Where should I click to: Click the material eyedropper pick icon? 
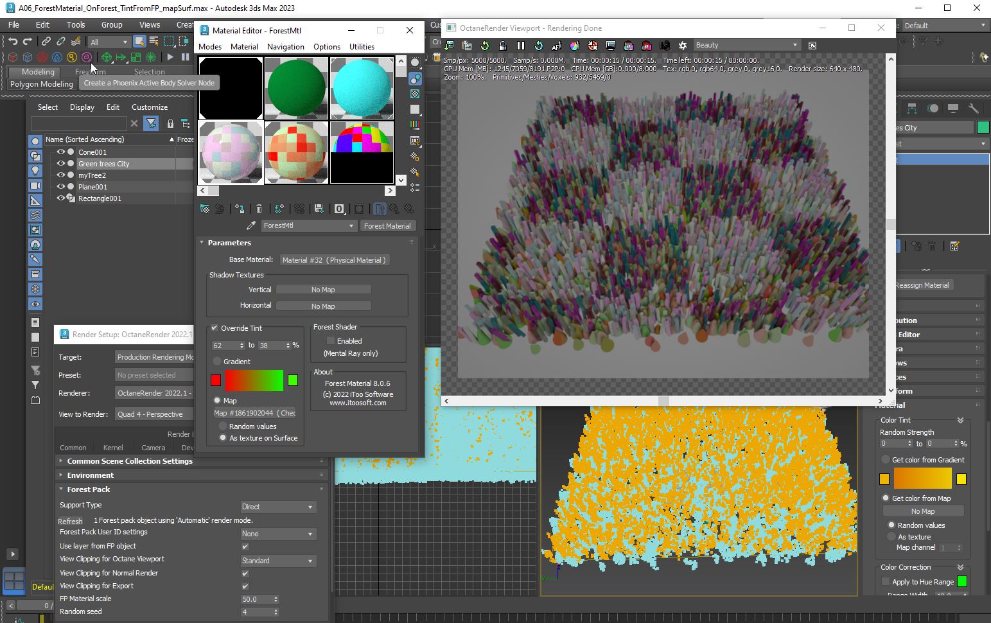click(x=250, y=226)
